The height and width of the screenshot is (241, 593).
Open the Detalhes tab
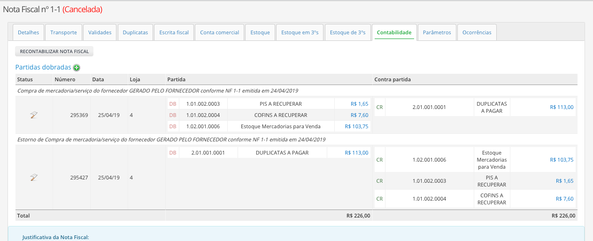click(x=29, y=32)
